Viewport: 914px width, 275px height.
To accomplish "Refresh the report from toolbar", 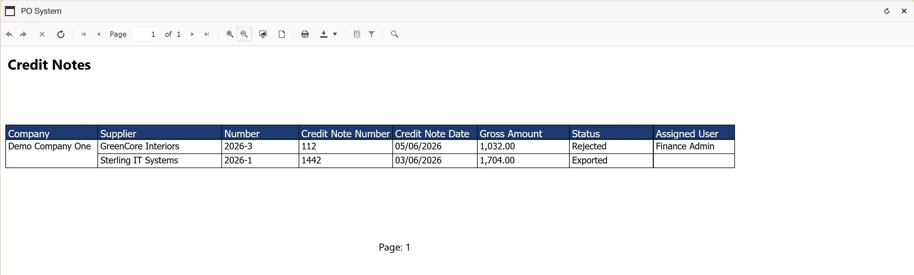I will [x=61, y=34].
